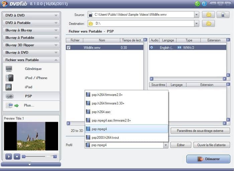Click film icon beside psp.h264.firmware3.30+
Viewport: 234px width, 171px height.
(88, 103)
